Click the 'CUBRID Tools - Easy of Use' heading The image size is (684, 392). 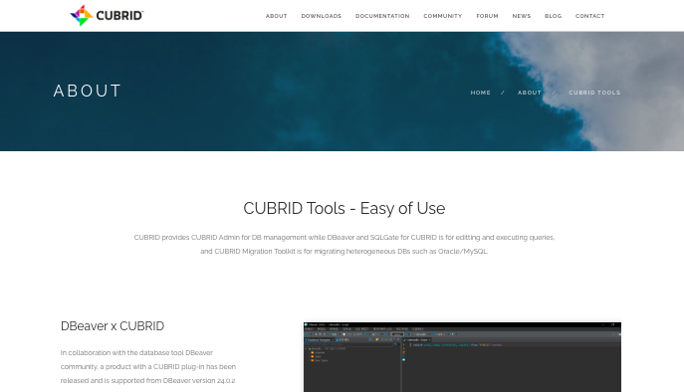(344, 208)
